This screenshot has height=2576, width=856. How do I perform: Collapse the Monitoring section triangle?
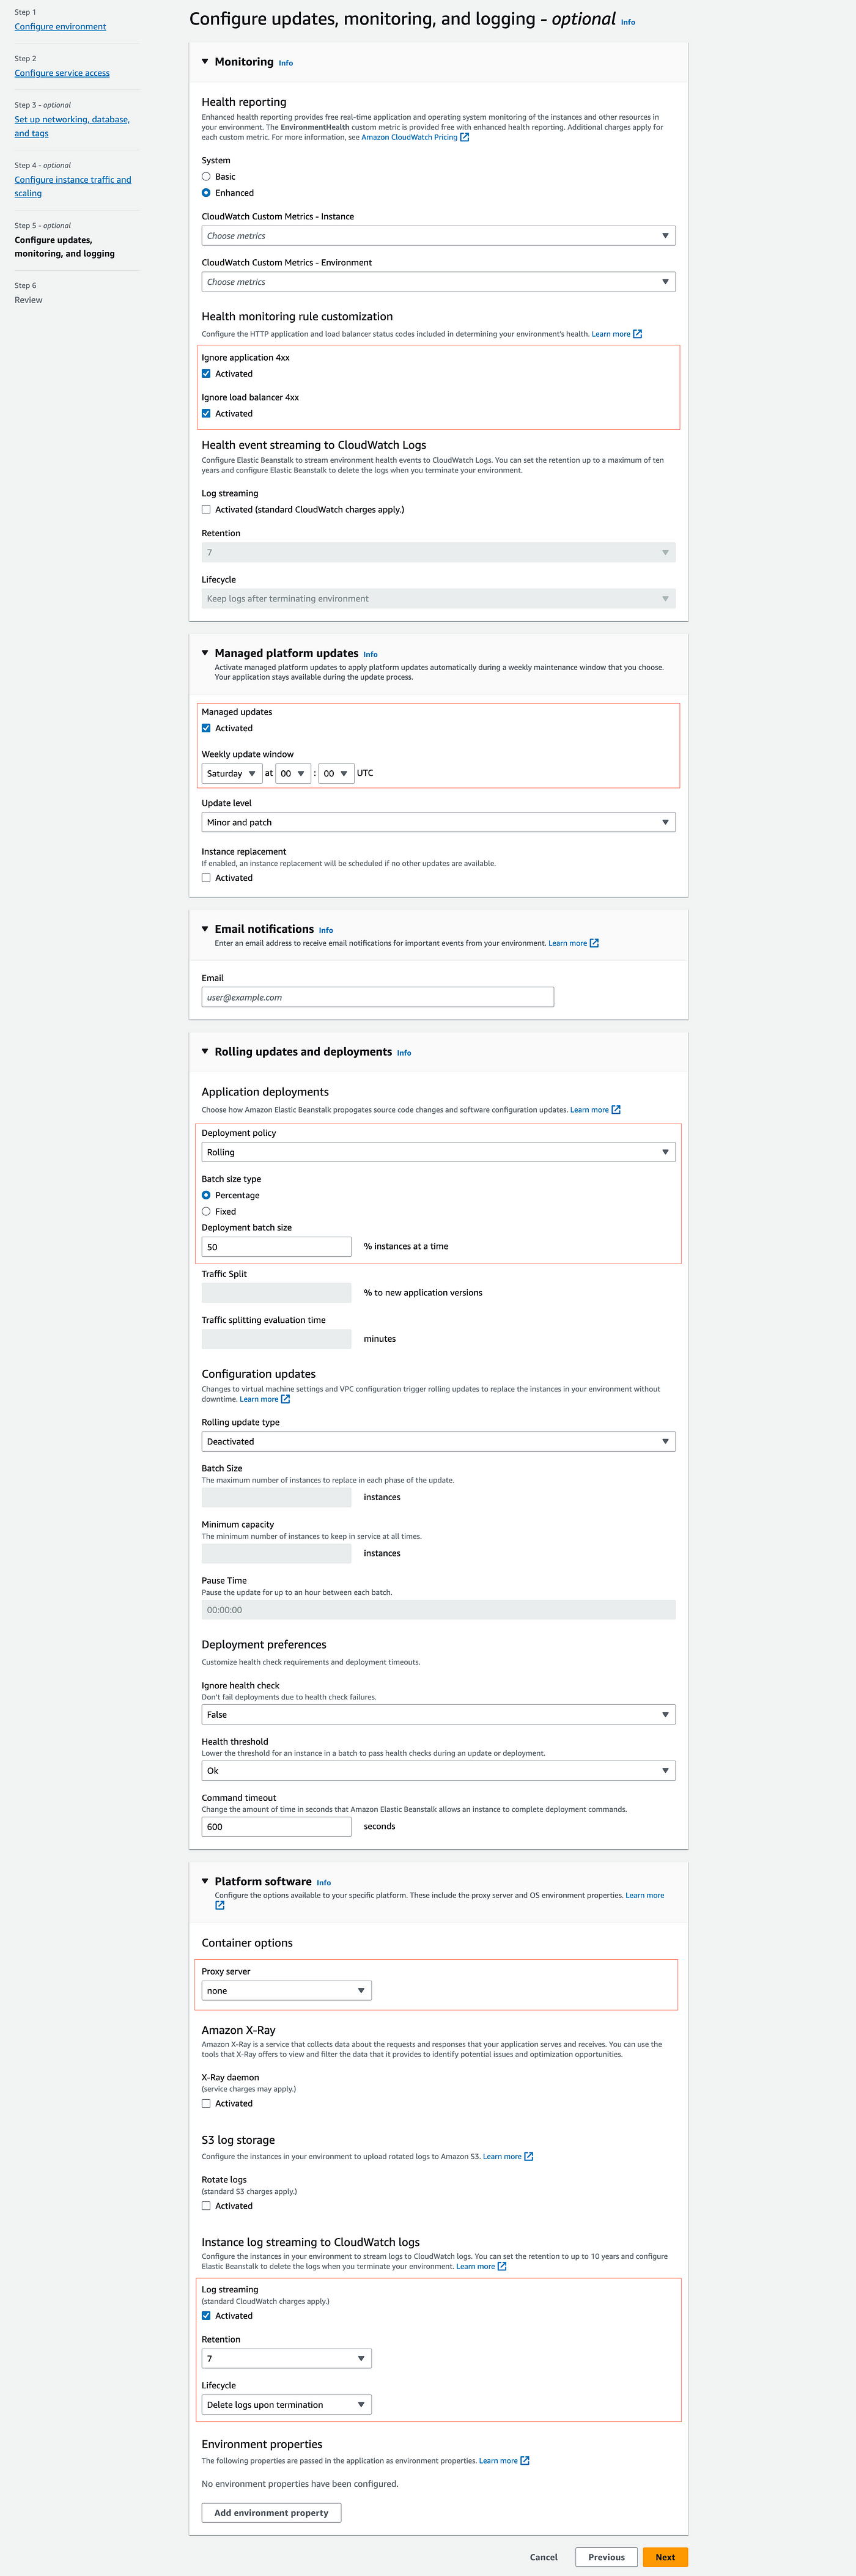click(205, 62)
